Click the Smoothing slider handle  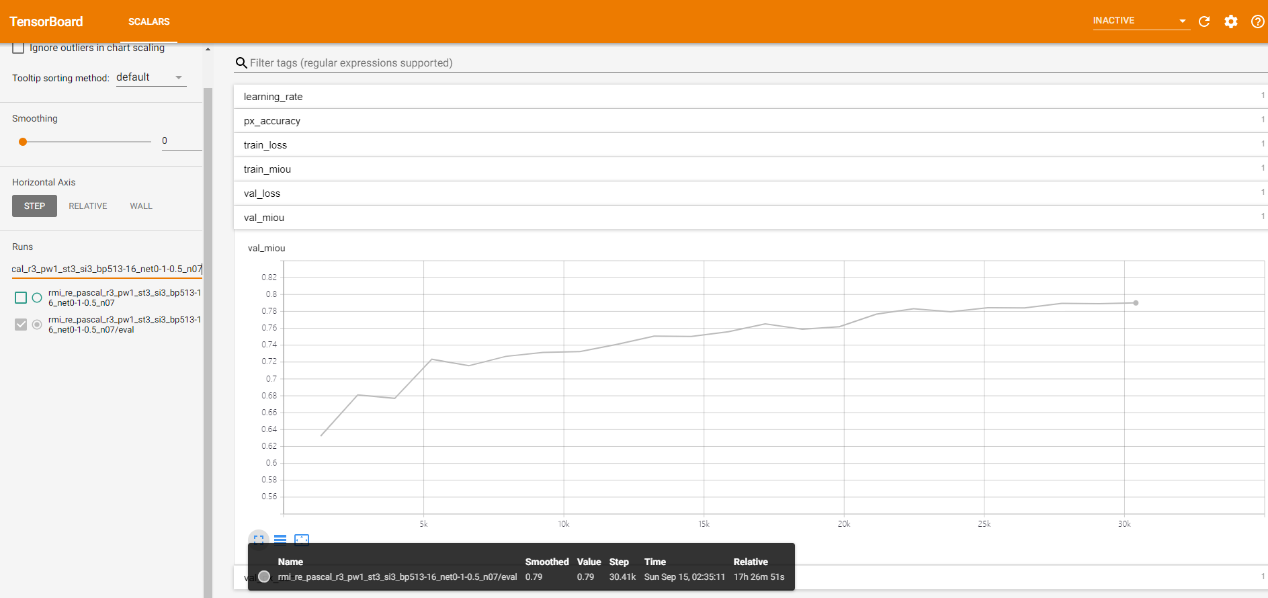tap(23, 142)
